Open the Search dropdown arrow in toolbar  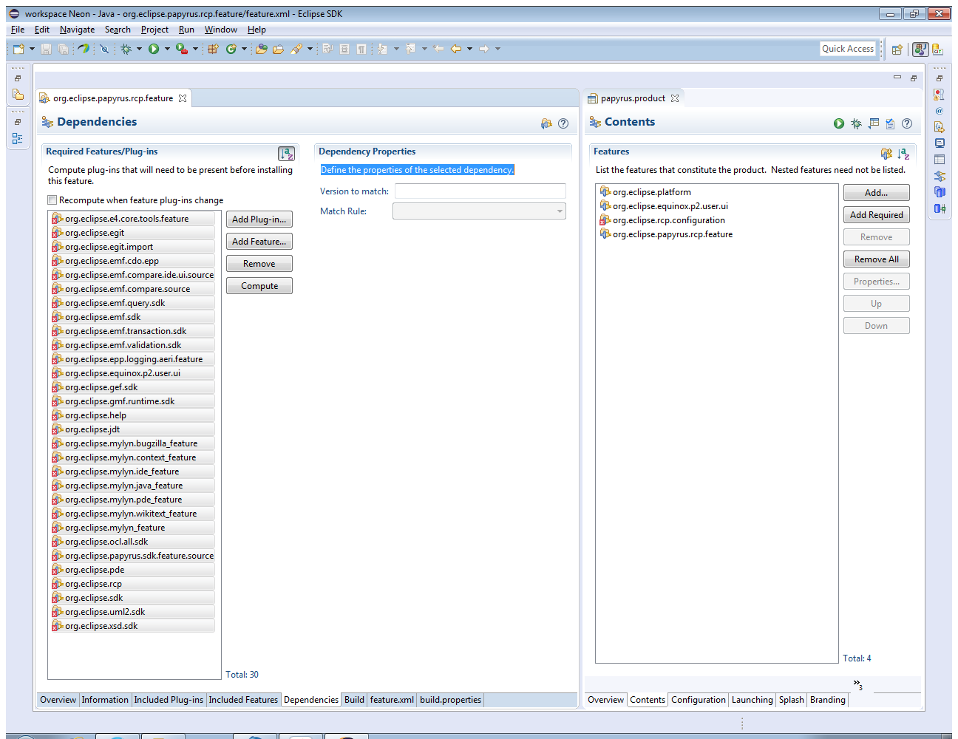pyautogui.click(x=310, y=49)
